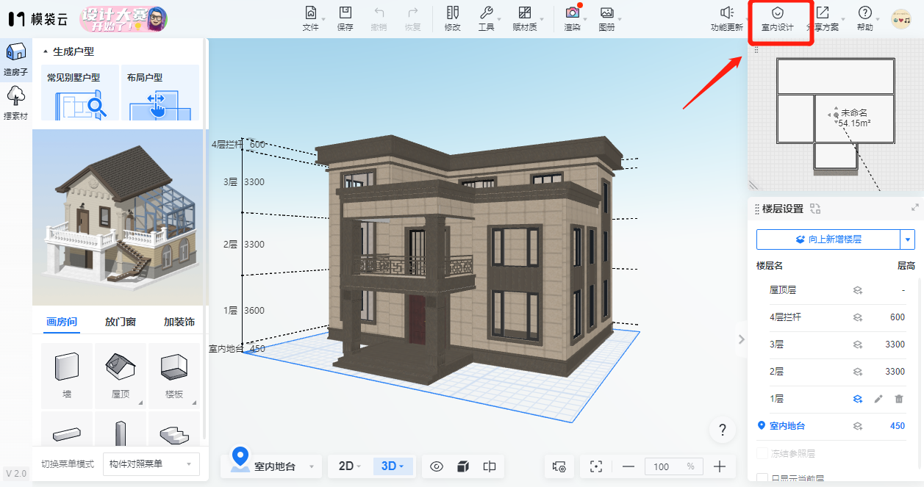Check the 冻结参照层 checkbox
Viewport: 924px width, 487px height.
(762, 454)
